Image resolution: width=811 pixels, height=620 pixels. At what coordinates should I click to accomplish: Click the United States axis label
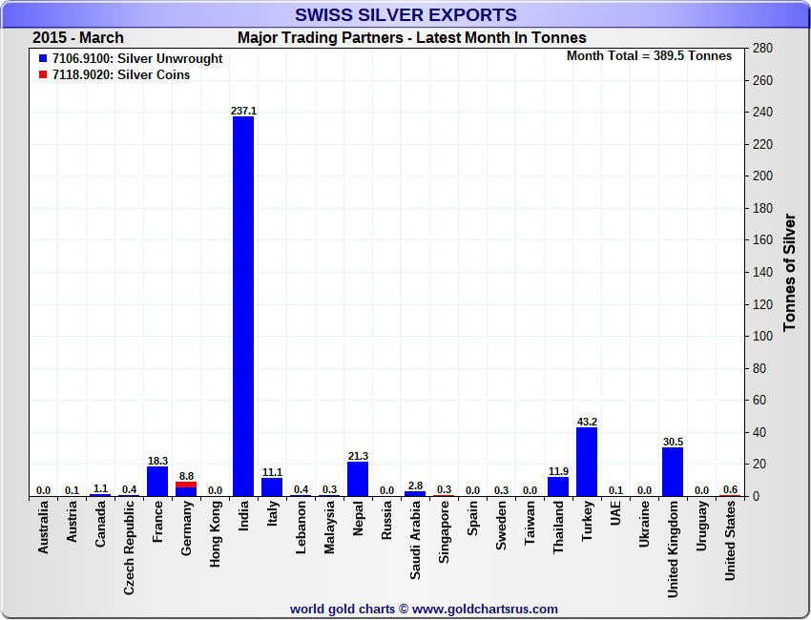coord(730,544)
